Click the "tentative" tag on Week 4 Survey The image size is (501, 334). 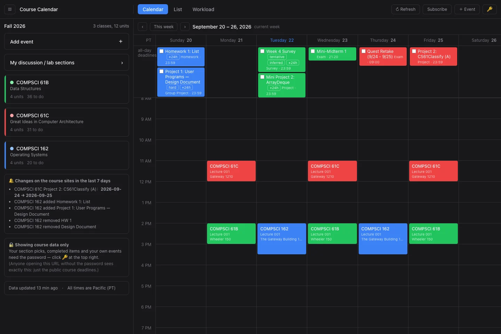[x=277, y=57]
